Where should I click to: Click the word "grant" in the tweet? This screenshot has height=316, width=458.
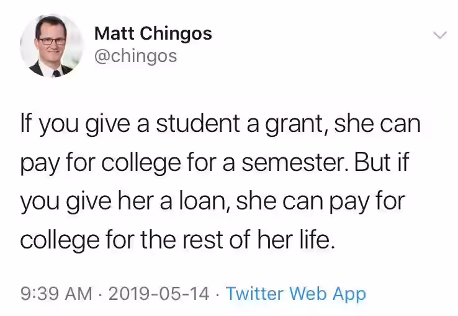pyautogui.click(x=296, y=123)
